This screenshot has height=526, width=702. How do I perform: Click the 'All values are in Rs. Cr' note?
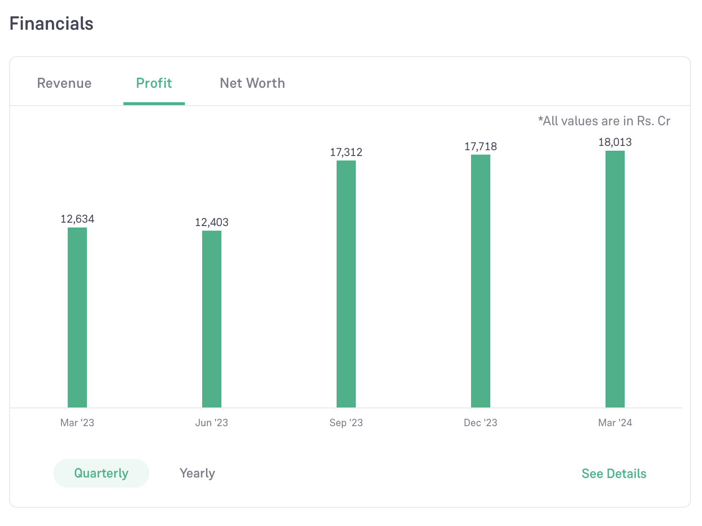(x=604, y=121)
